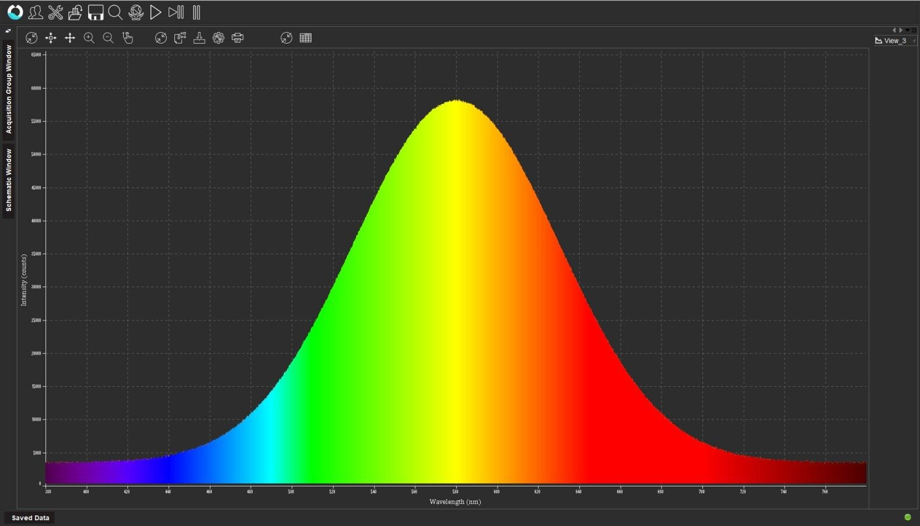
Task: Click the Intensity (counts) axis label
Action: (x=24, y=280)
